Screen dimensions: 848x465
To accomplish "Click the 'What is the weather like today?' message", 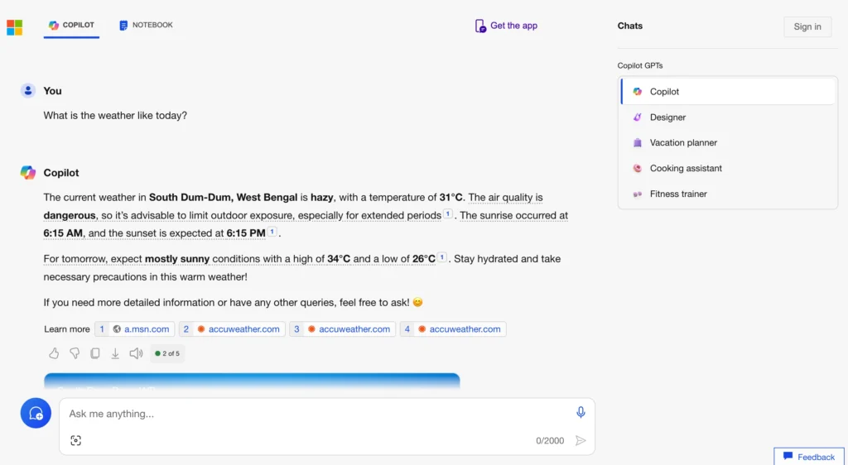I will pyautogui.click(x=115, y=115).
